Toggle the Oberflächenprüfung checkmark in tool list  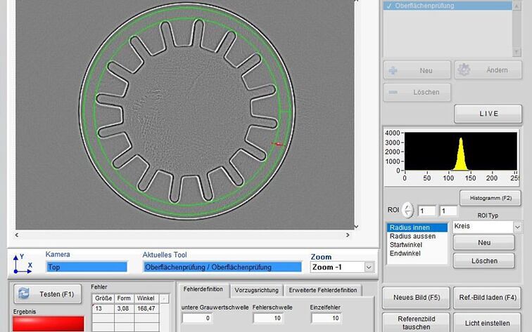point(390,6)
